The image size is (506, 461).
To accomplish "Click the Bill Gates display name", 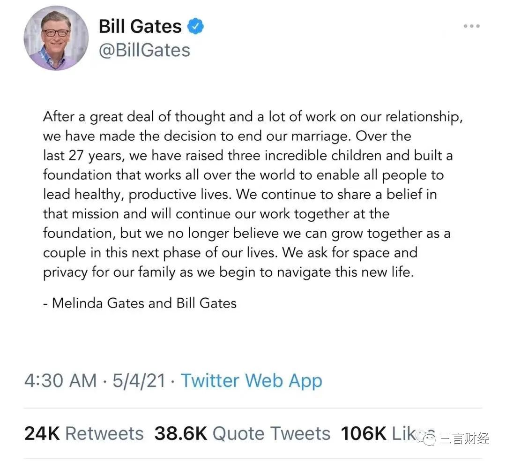I will [x=140, y=26].
